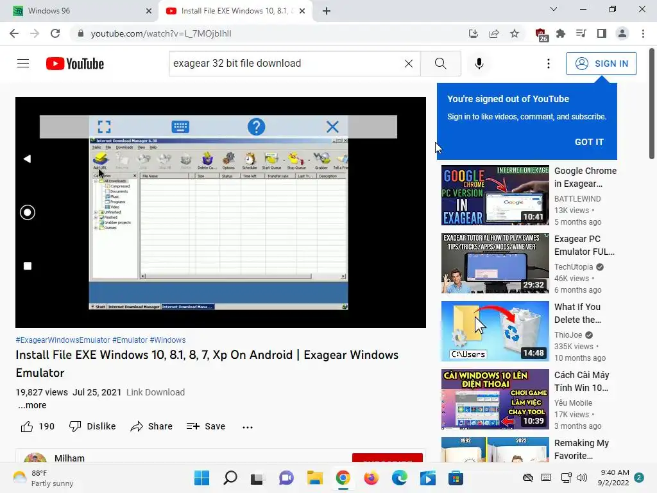Open #ExagearWindowsEmulator hashtag link
This screenshot has width=657, height=493.
coord(63,340)
